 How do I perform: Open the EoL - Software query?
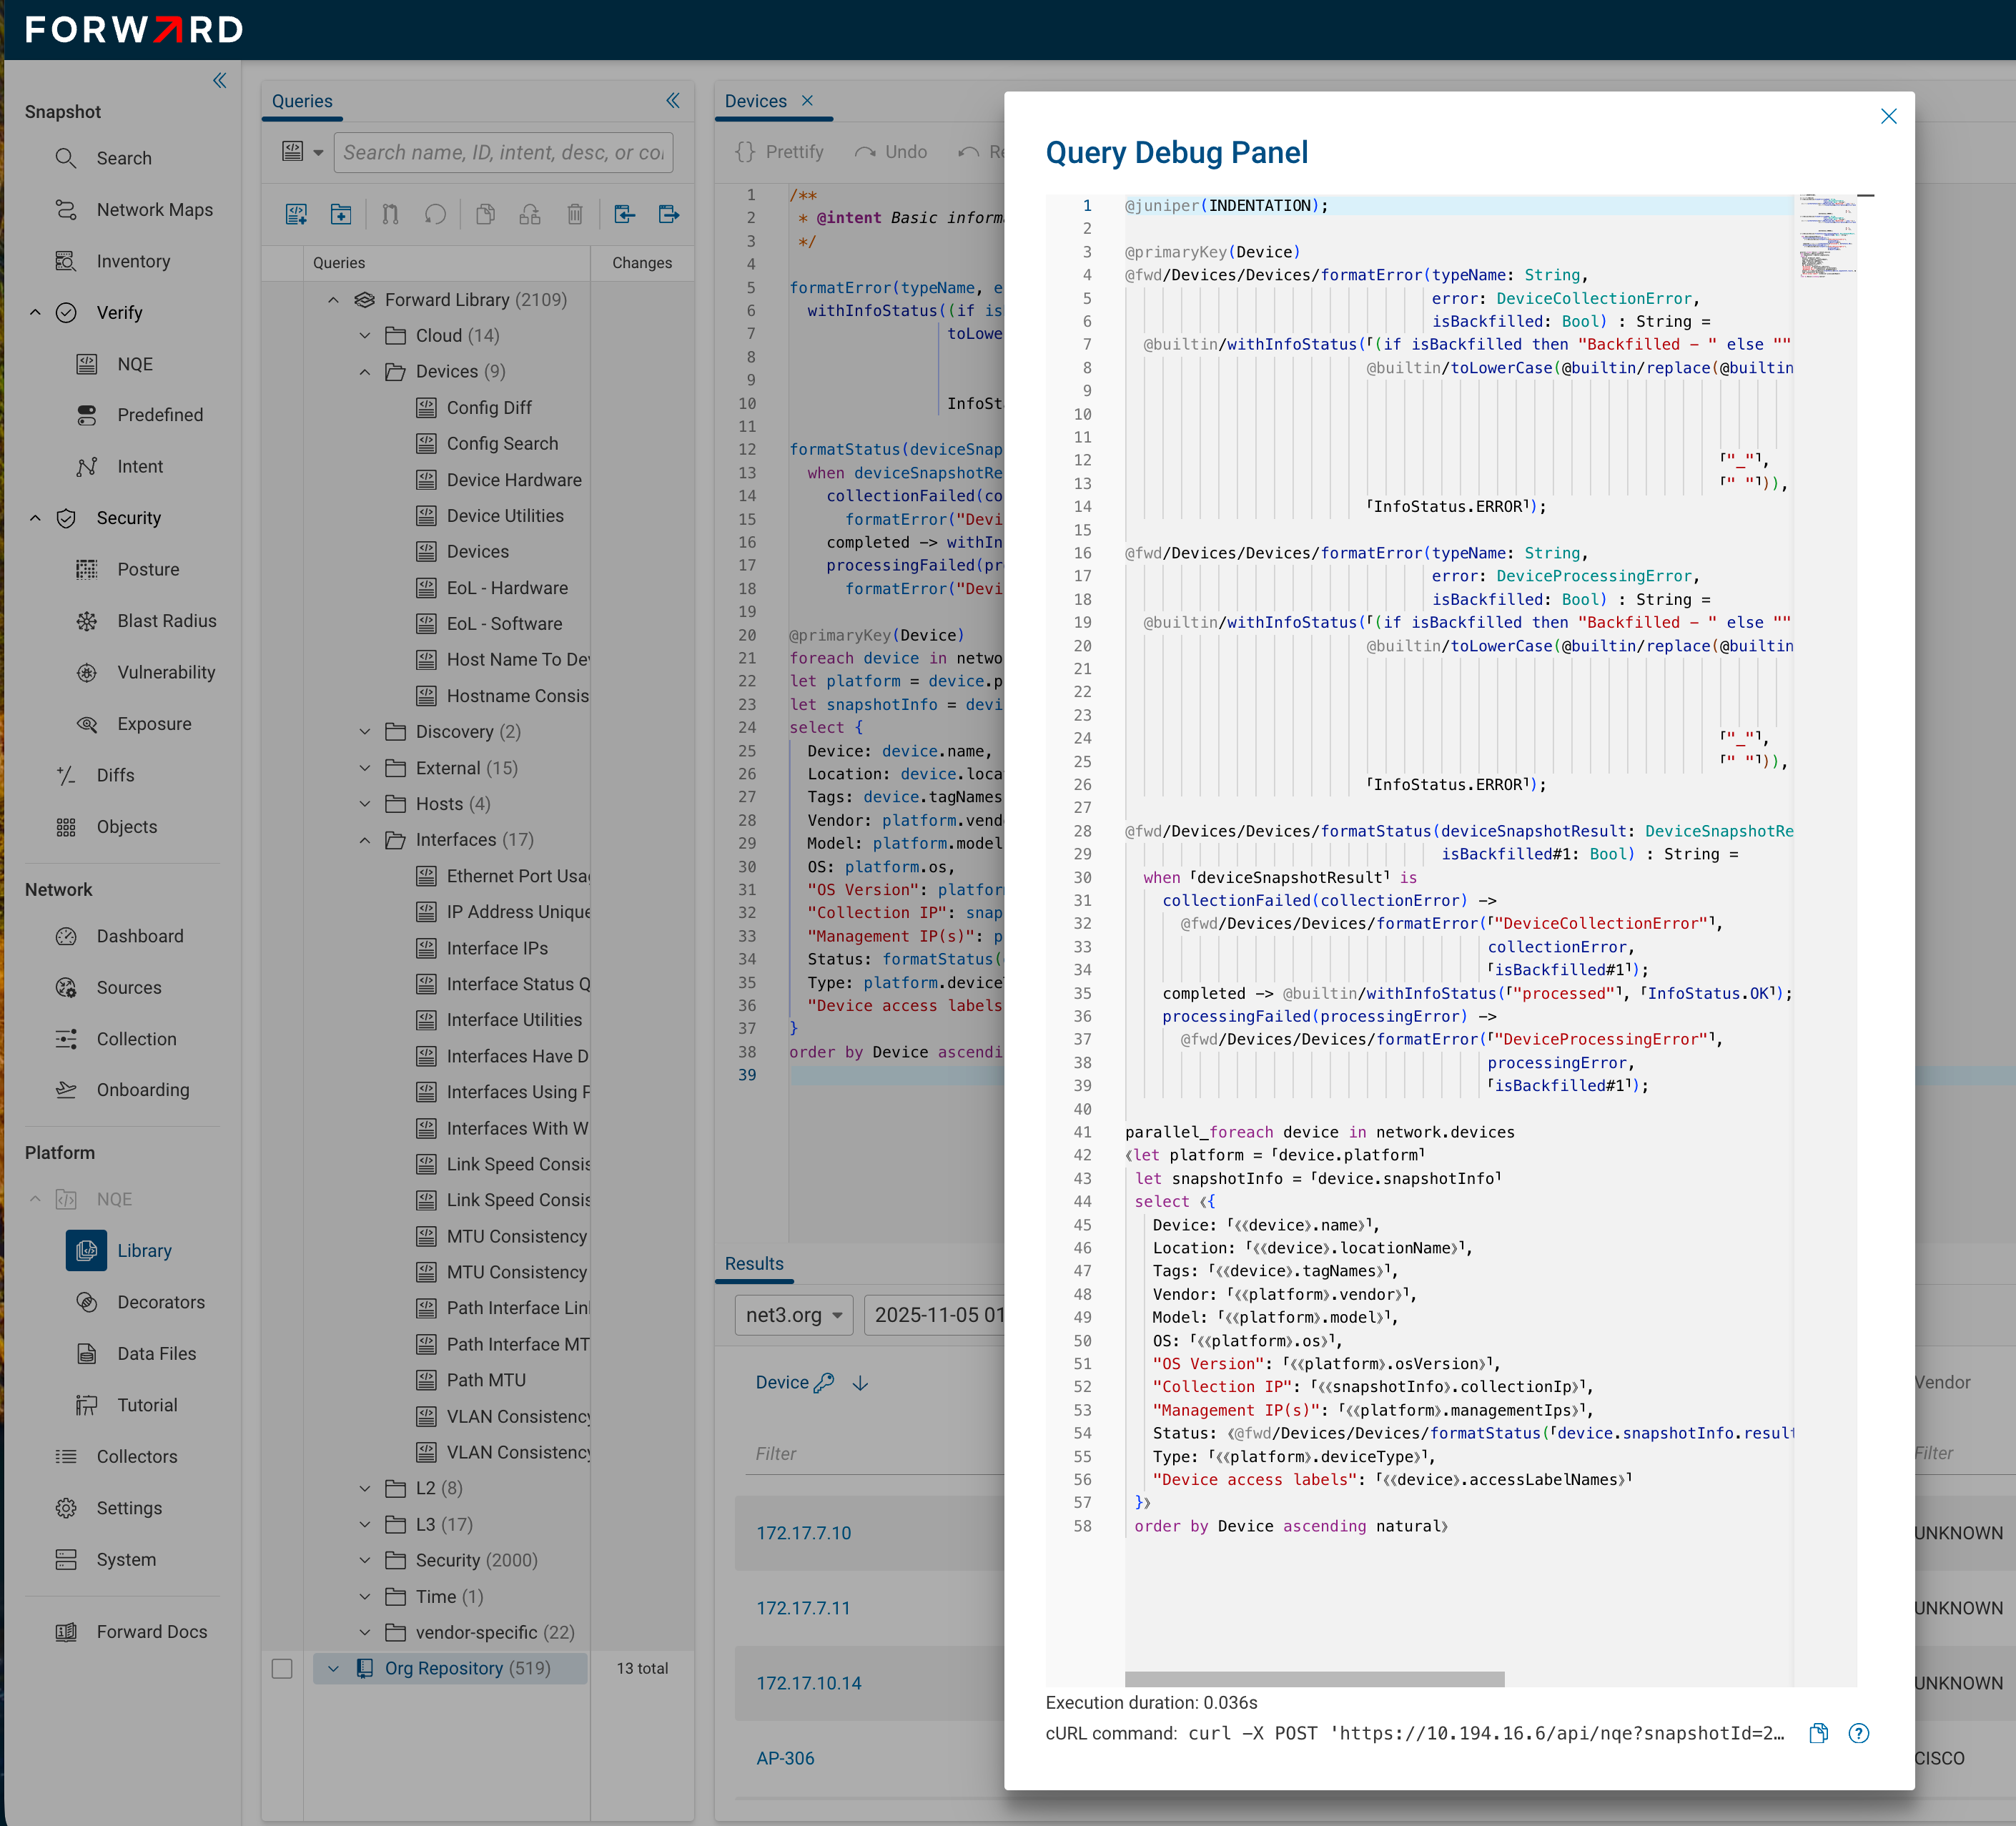[504, 624]
